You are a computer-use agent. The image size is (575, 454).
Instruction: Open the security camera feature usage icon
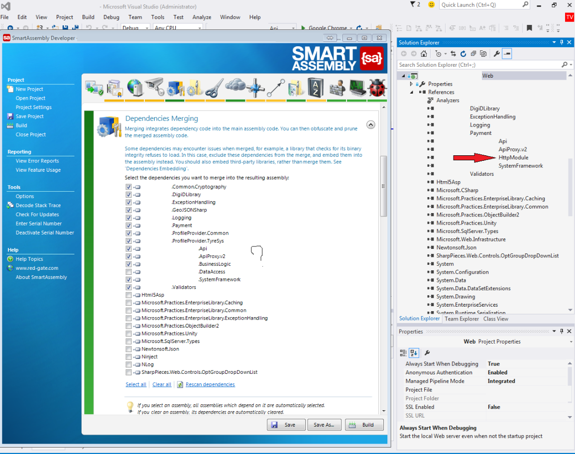pyautogui.click(x=154, y=87)
